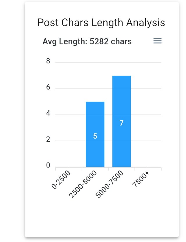Click the 2500-5000 x-axis label
The height and width of the screenshot is (242, 186).
(x=83, y=184)
